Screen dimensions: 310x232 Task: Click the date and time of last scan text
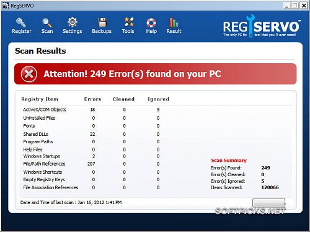[x=71, y=202]
